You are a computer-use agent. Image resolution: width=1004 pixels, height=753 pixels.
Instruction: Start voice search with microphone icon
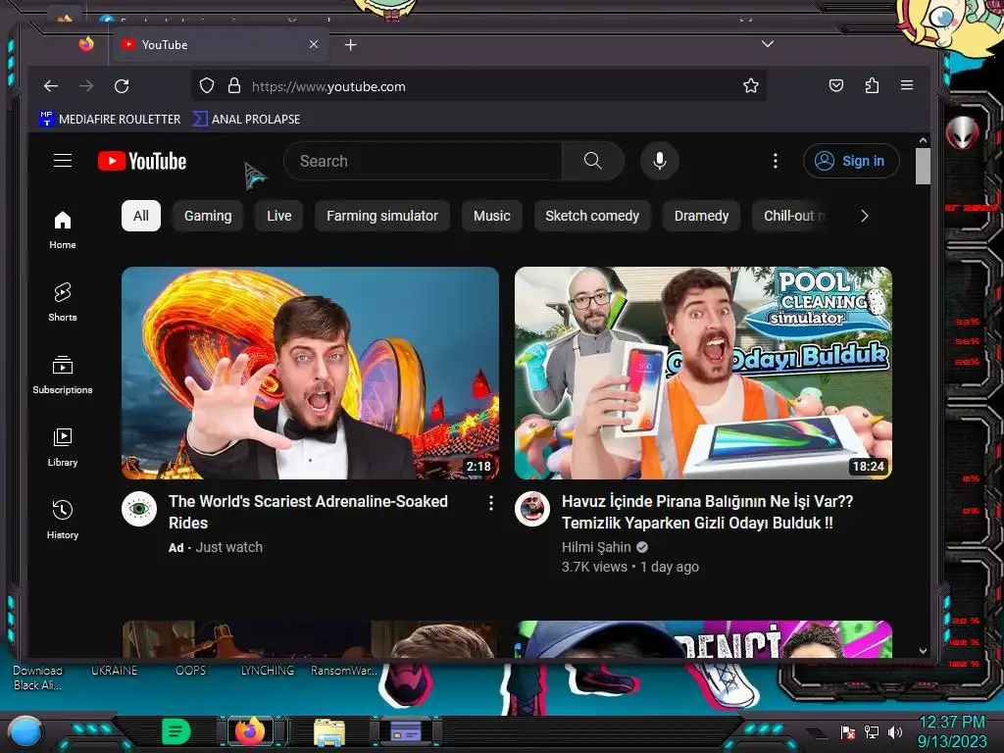[x=660, y=161]
